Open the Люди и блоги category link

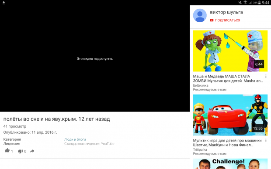pos(75,139)
